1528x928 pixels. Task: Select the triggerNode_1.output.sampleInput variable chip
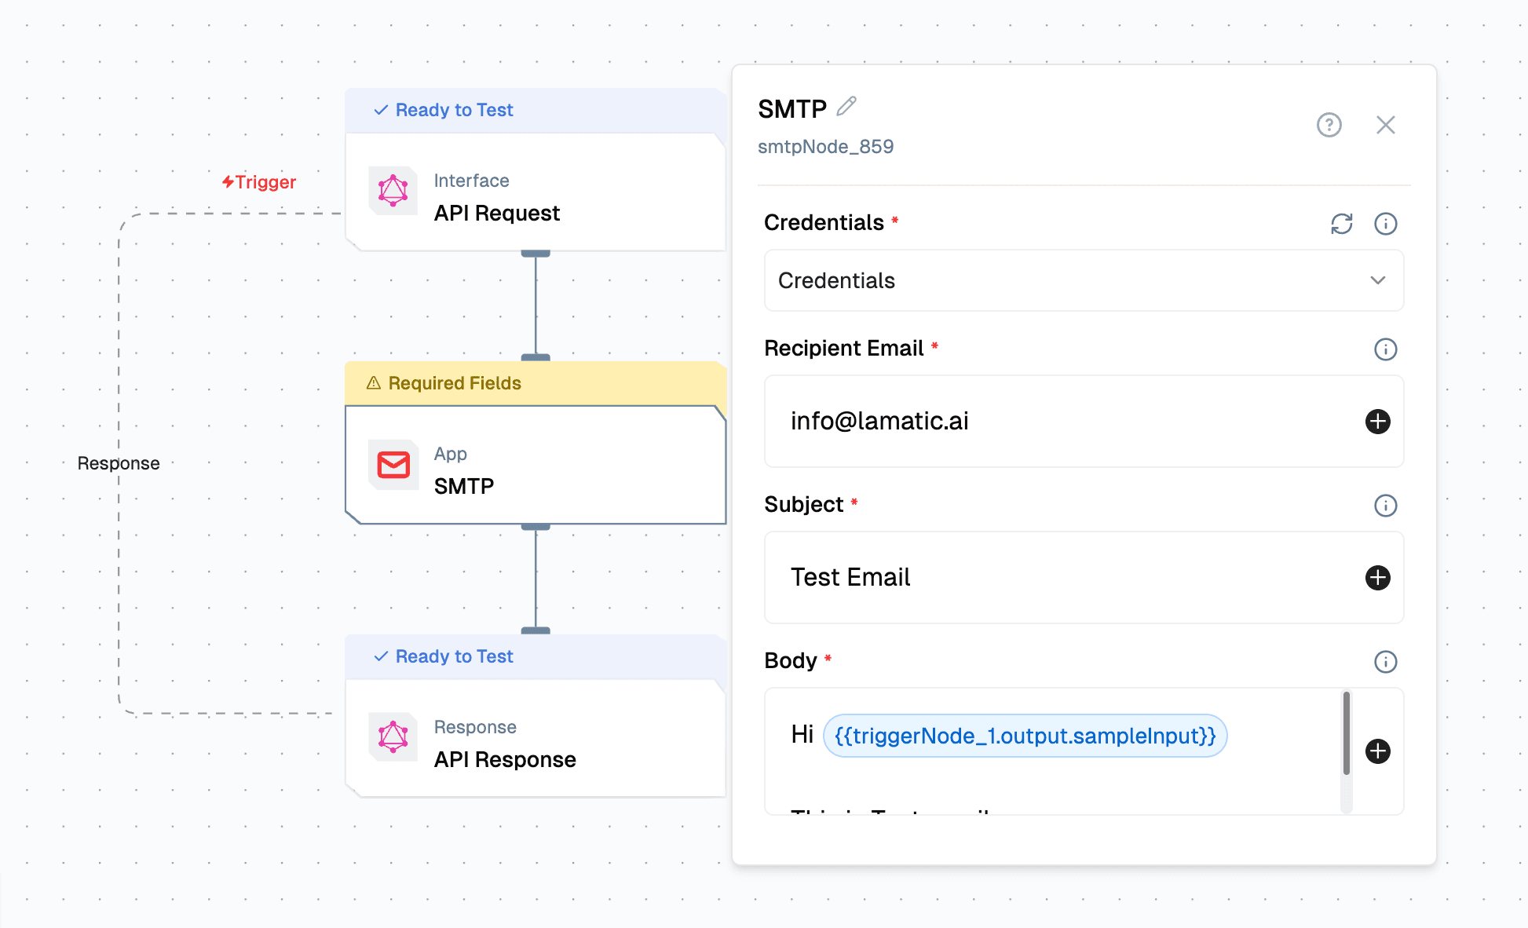[1023, 736]
